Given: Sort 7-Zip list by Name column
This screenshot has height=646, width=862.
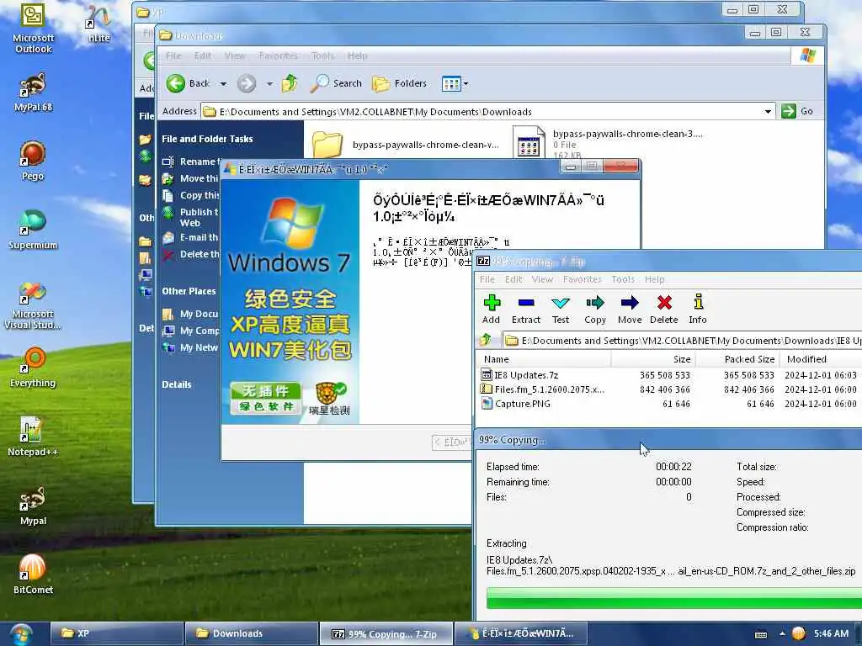Looking at the screenshot, I should [543, 358].
